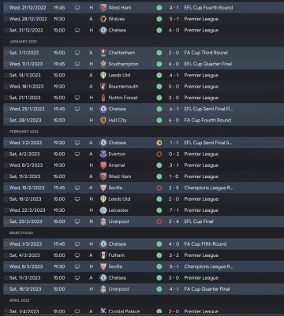The width and height of the screenshot is (284, 316).
Task: Click the Wolves club badge
Action: point(103,19)
